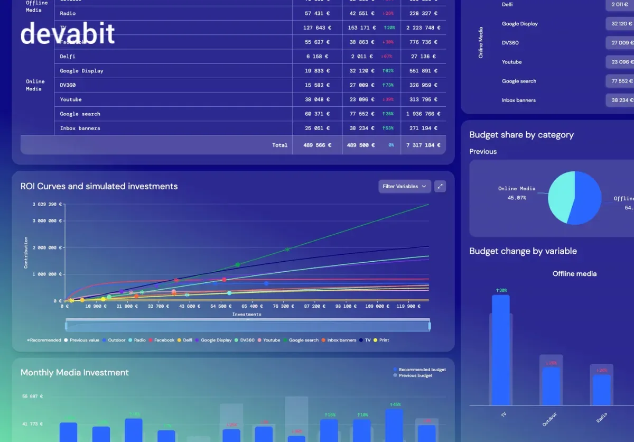
Task: Click the '271 194 €' table cell
Action: tap(424, 128)
